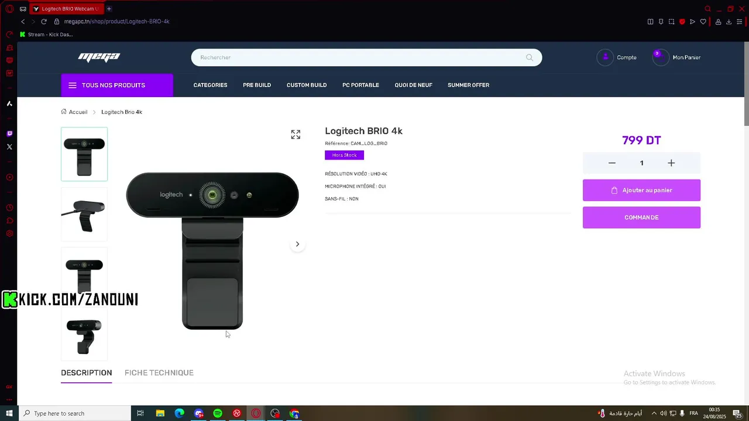The width and height of the screenshot is (749, 421).
Task: Click the Aria AI sidebar icon
Action: 9,103
